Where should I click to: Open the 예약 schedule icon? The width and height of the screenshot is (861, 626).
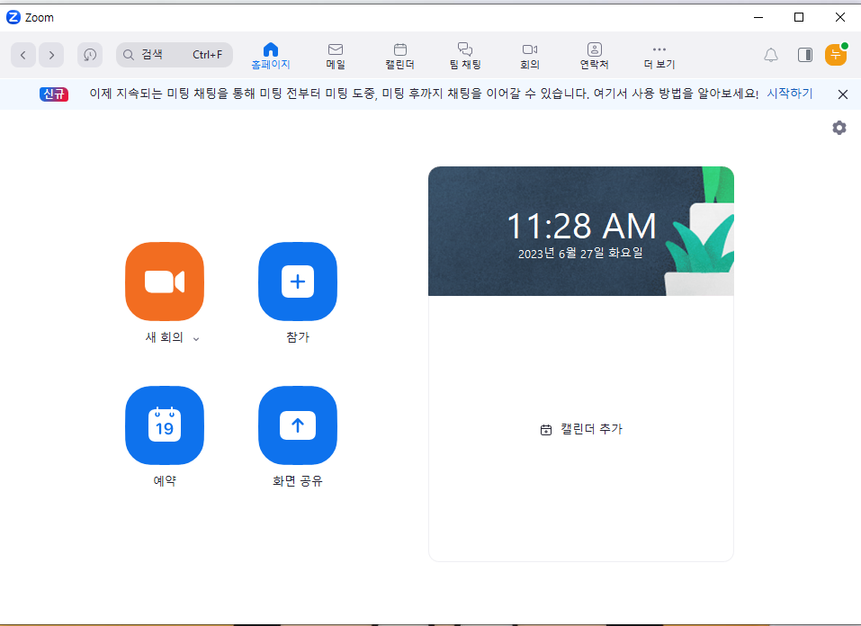164,425
